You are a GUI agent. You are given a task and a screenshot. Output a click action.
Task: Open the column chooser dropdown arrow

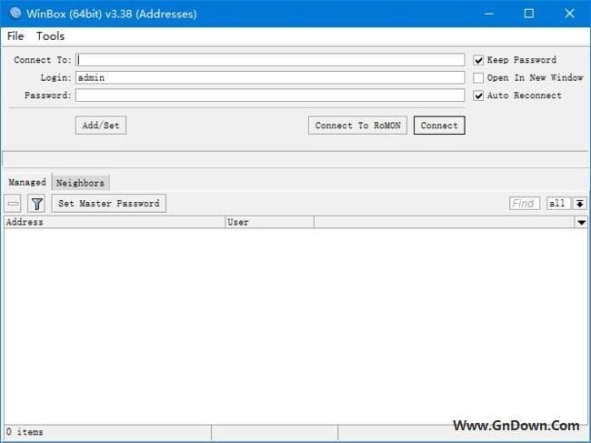[x=581, y=222]
